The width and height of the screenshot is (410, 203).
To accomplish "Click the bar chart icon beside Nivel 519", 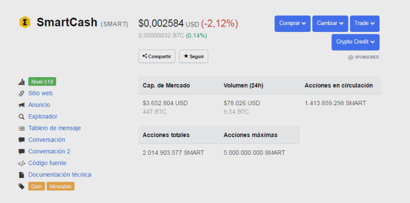I will pyautogui.click(x=22, y=82).
